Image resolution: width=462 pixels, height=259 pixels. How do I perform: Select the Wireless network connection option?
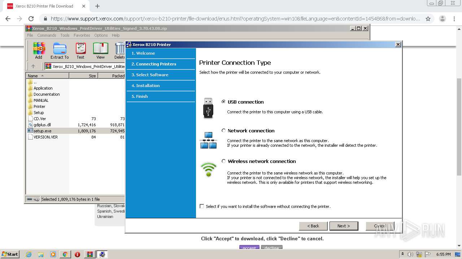pos(224,161)
